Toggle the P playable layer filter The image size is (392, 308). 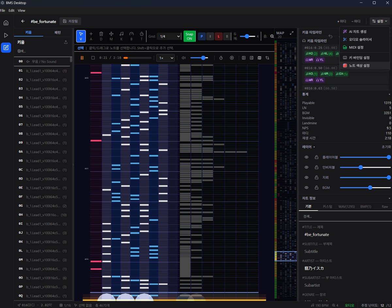click(x=202, y=36)
